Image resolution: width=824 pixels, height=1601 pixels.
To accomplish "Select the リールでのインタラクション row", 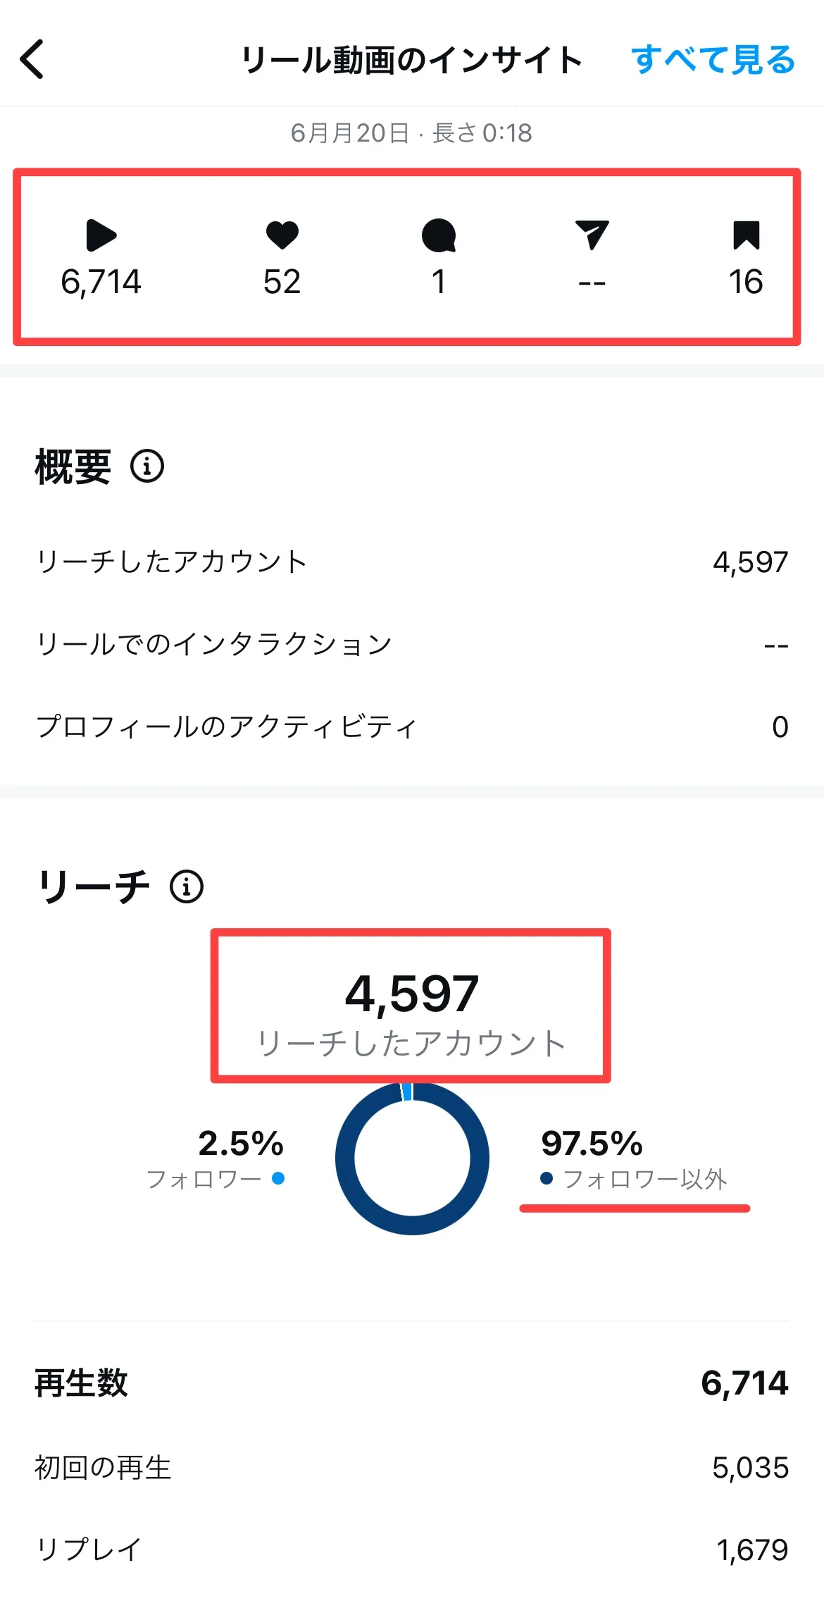I will tap(412, 644).
